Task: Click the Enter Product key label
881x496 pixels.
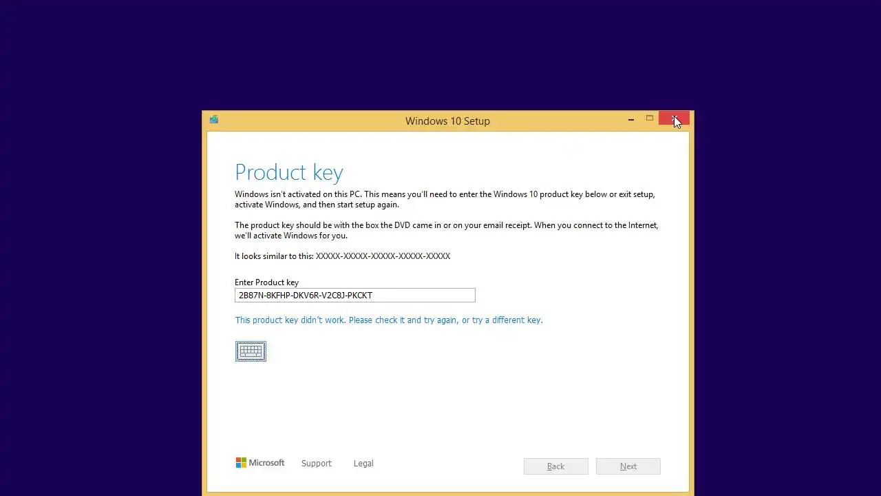Action: 266,282
